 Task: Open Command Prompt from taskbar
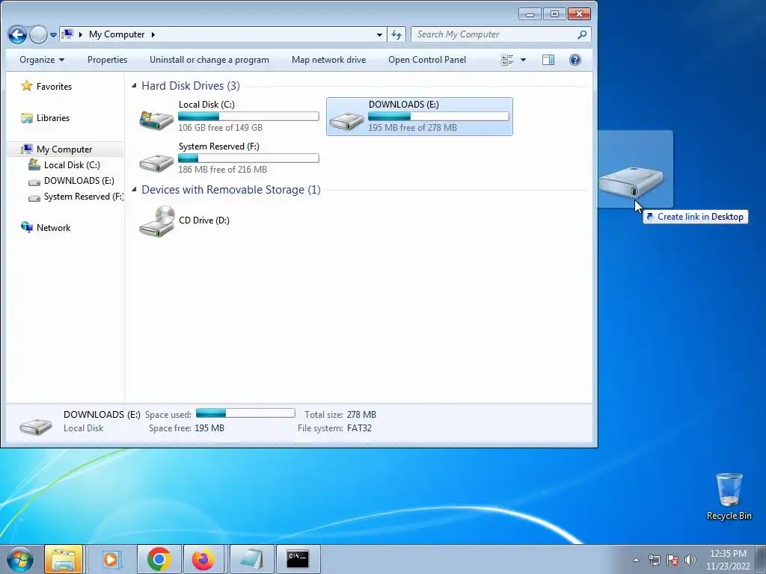298,559
